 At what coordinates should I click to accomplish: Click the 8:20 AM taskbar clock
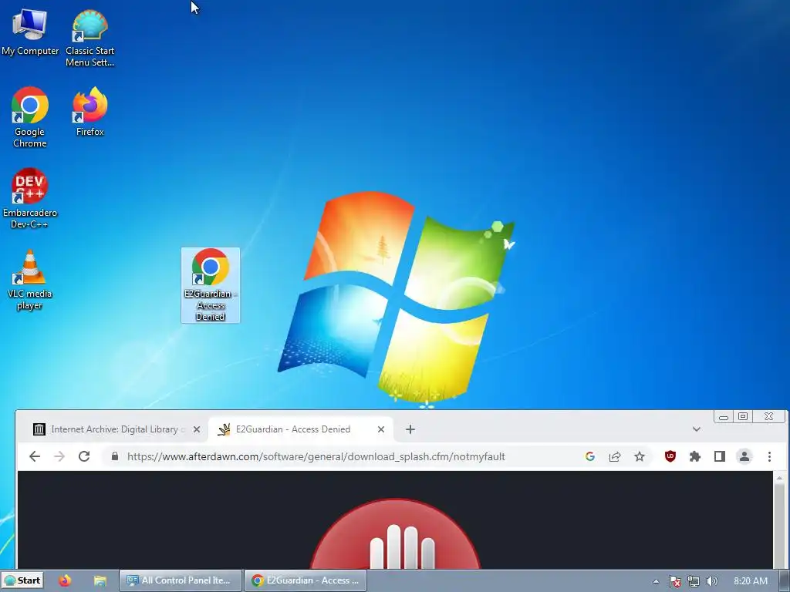pyautogui.click(x=751, y=581)
